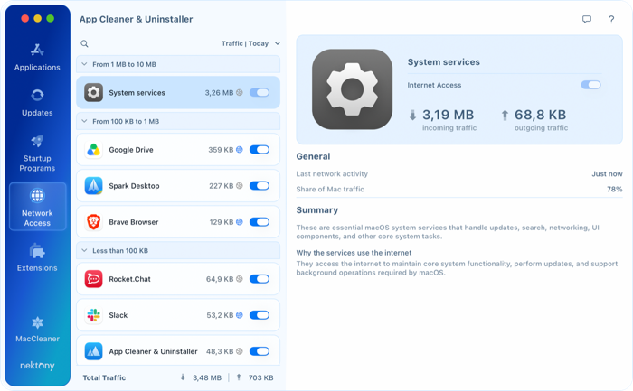Click the Google Drive app icon

click(94, 150)
